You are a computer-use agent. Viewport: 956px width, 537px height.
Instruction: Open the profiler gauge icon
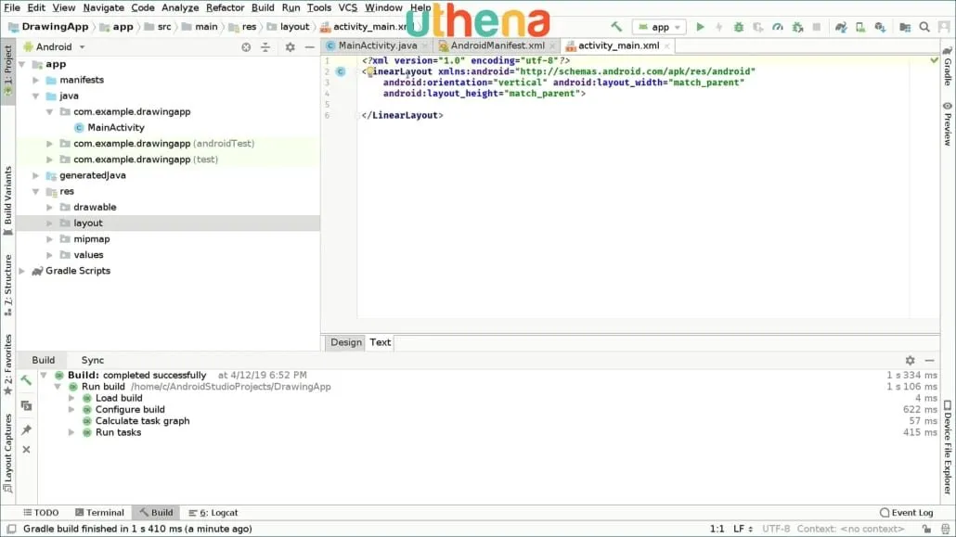pos(778,27)
